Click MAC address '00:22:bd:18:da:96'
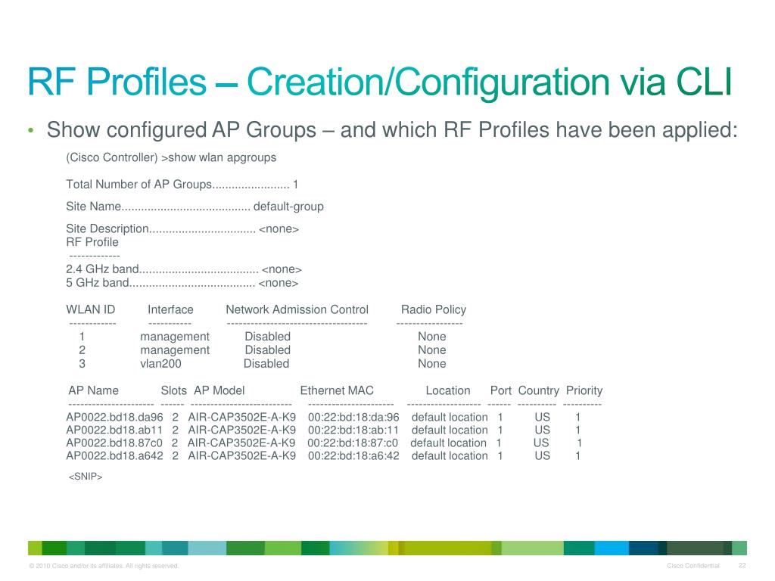 point(353,417)
